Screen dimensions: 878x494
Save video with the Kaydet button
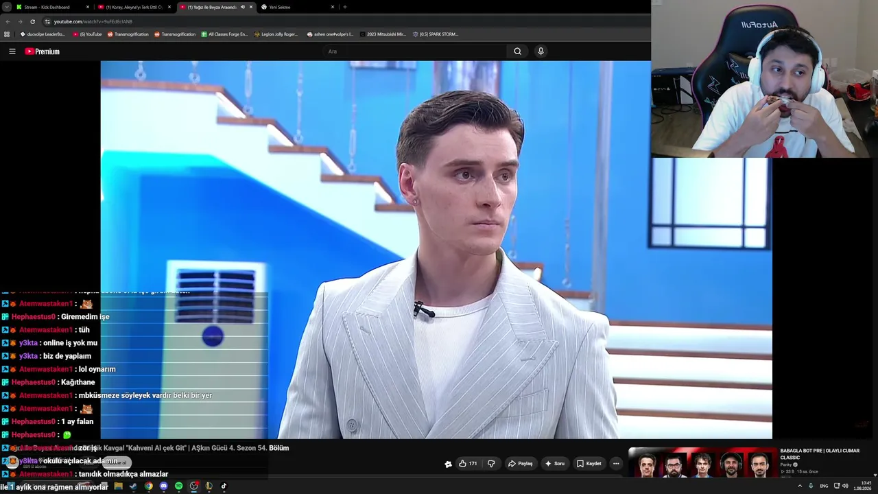tap(589, 464)
